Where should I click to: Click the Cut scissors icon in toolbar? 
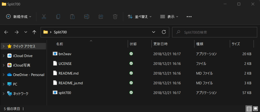(44, 17)
